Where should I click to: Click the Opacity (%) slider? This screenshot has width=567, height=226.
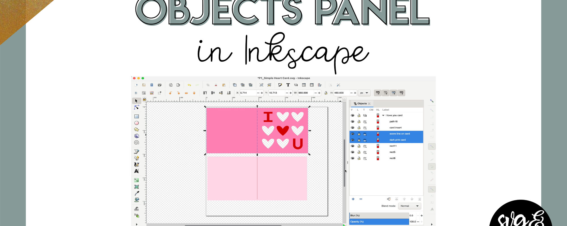pos(379,222)
